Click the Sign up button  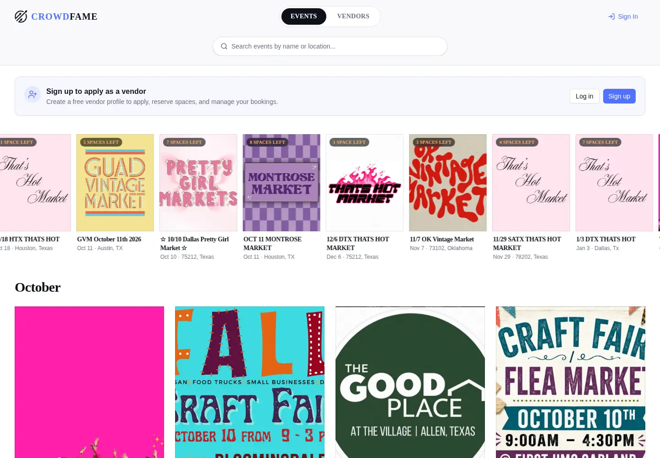619,96
